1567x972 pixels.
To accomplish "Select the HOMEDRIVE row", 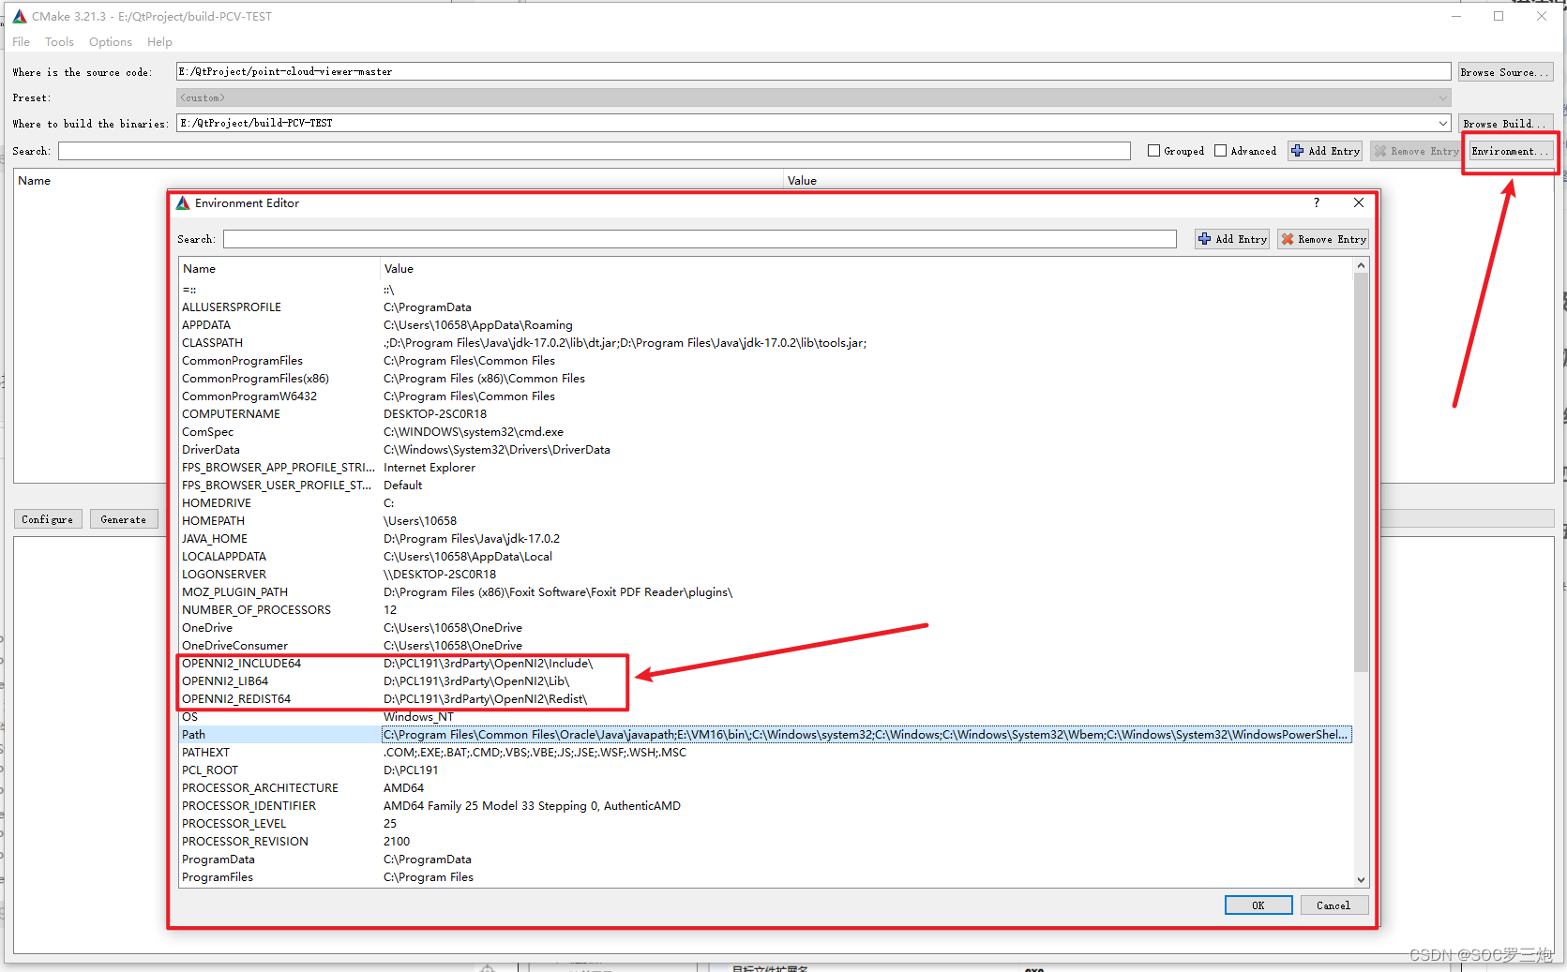I will [x=765, y=503].
